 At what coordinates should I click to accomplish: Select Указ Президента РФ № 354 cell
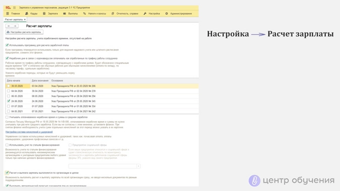(x=124, y=106)
